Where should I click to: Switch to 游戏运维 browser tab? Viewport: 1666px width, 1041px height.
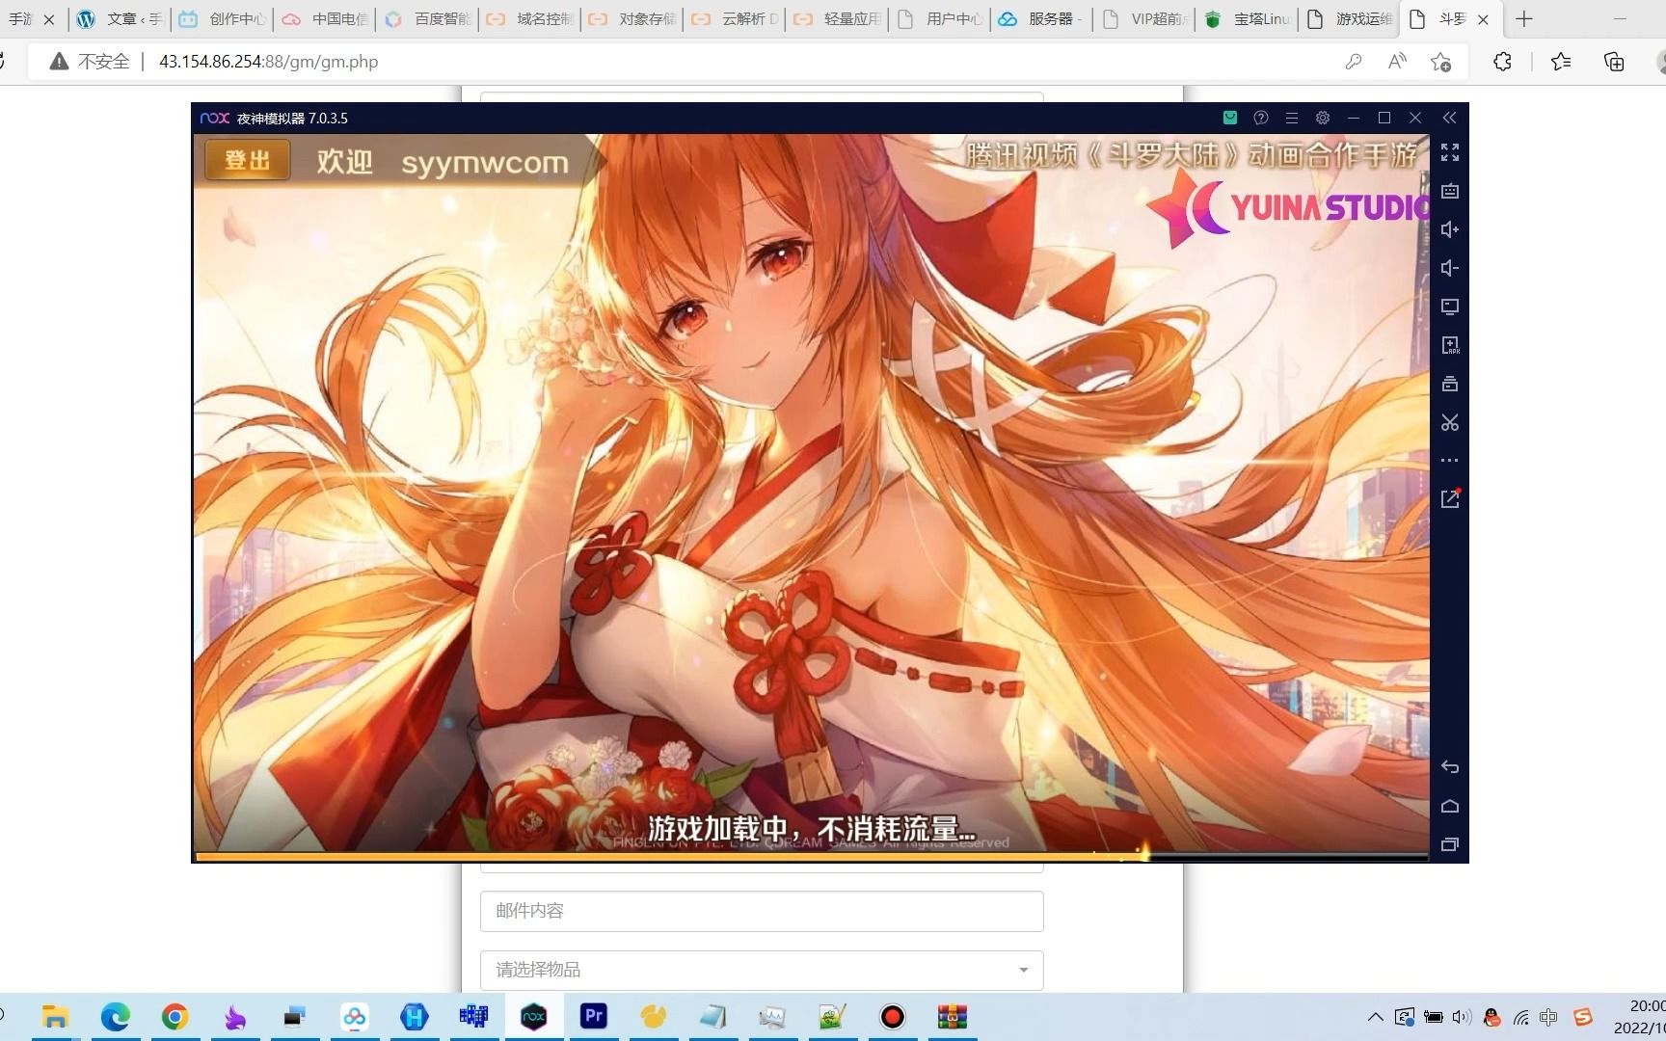tap(1349, 19)
